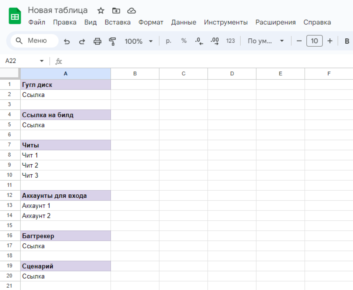
Task: Activate the paint format tool
Action: [x=112, y=41]
